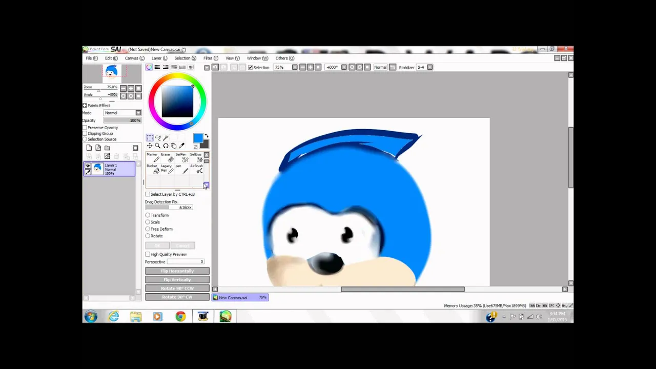656x369 pixels.
Task: Click the New Layer icon in layers panel
Action: 89,148
